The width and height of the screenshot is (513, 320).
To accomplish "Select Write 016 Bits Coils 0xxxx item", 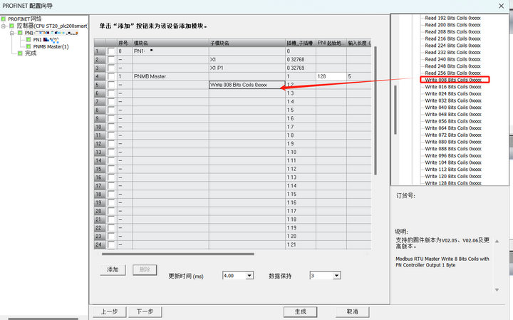I will [x=453, y=87].
